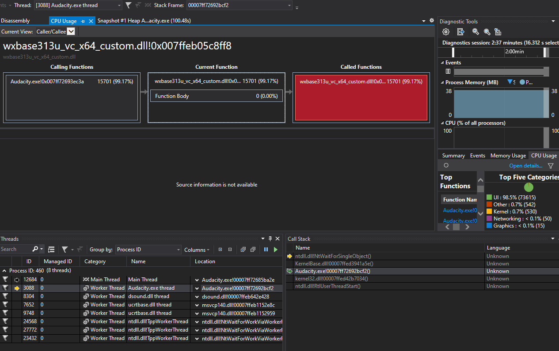Open Diagnostic Tools settings gear
Image resolution: width=559 pixels, height=351 pixels.
(445, 32)
